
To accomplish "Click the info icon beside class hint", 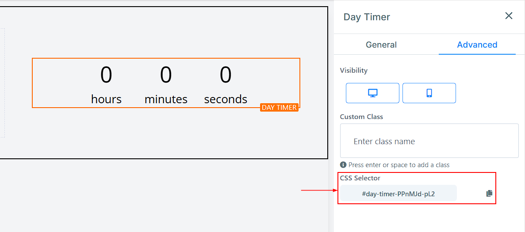I will tap(343, 165).
